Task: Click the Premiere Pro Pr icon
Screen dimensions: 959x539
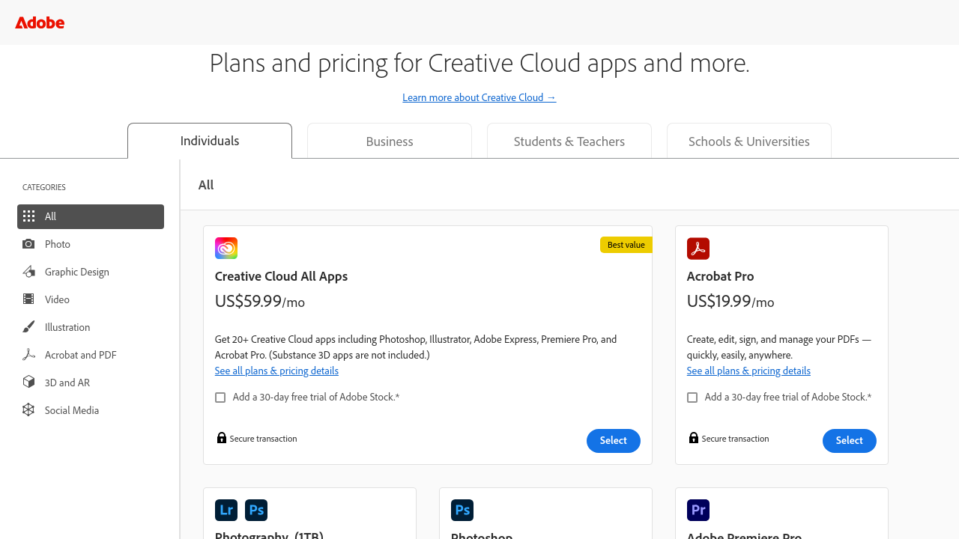Action: pos(698,511)
